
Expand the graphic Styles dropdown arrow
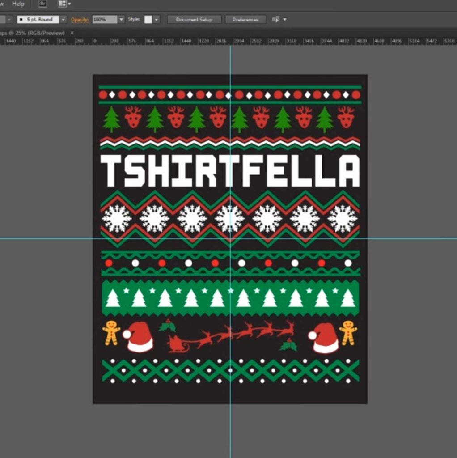157,20
